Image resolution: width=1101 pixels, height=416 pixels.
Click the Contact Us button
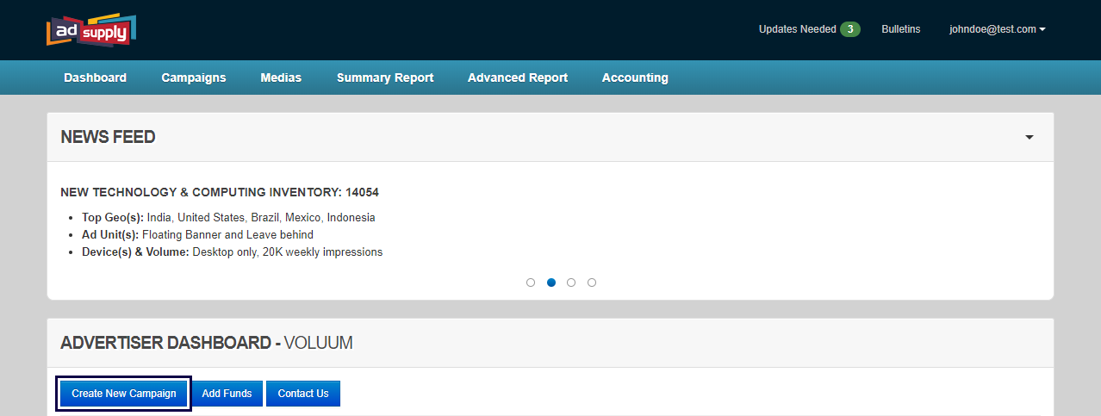[302, 394]
